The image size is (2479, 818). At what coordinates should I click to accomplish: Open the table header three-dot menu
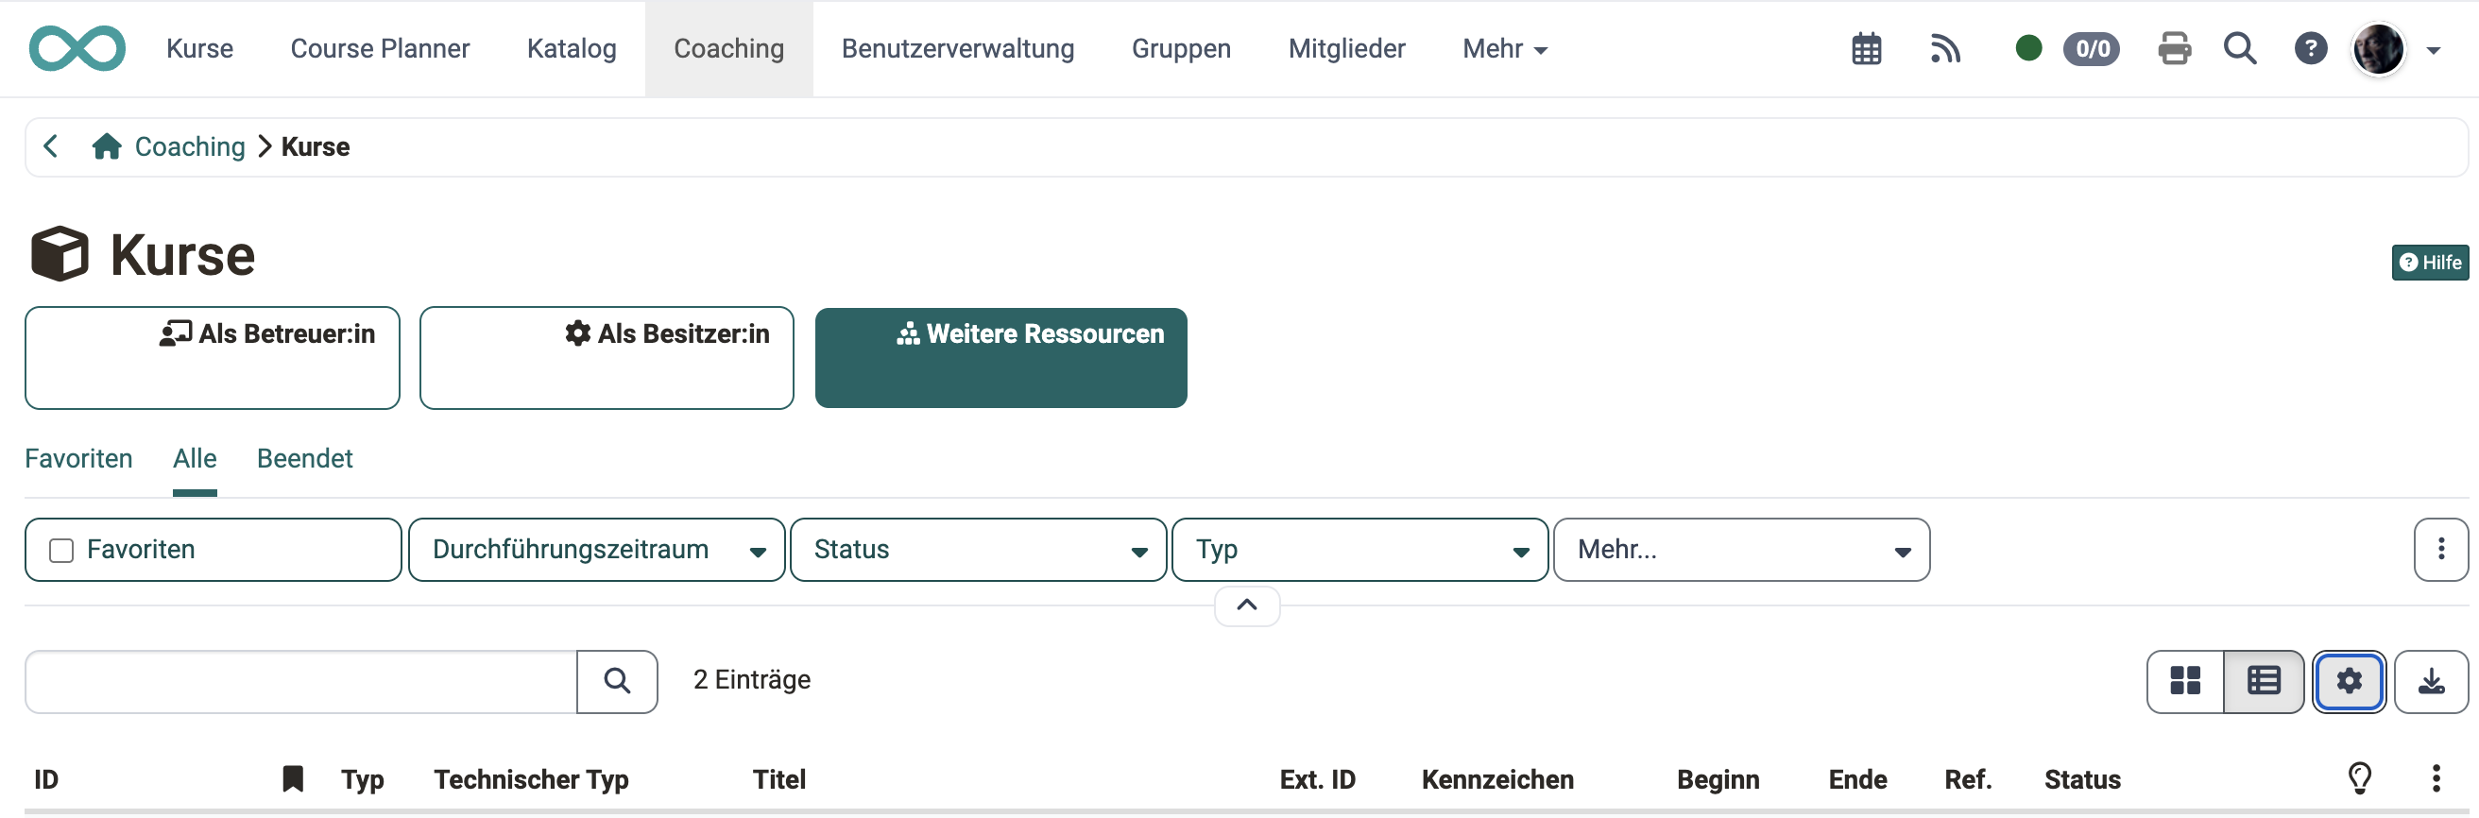2436,777
